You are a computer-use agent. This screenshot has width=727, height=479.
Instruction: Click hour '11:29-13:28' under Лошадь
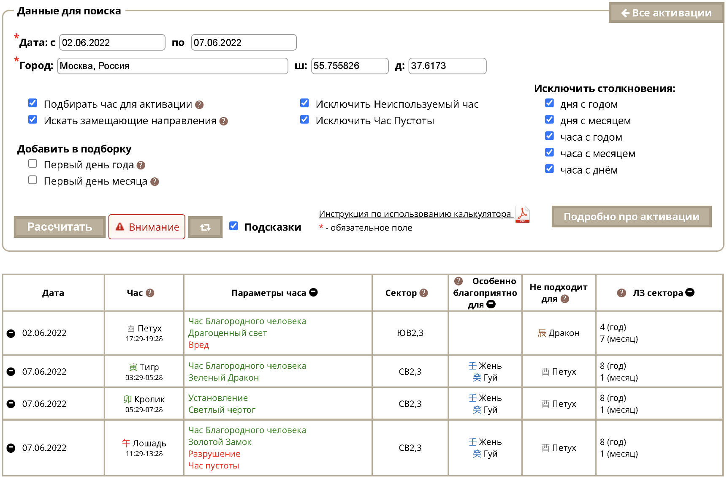pos(144,454)
